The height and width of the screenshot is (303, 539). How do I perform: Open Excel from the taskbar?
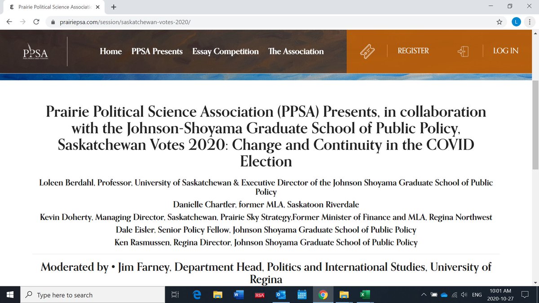click(365, 295)
